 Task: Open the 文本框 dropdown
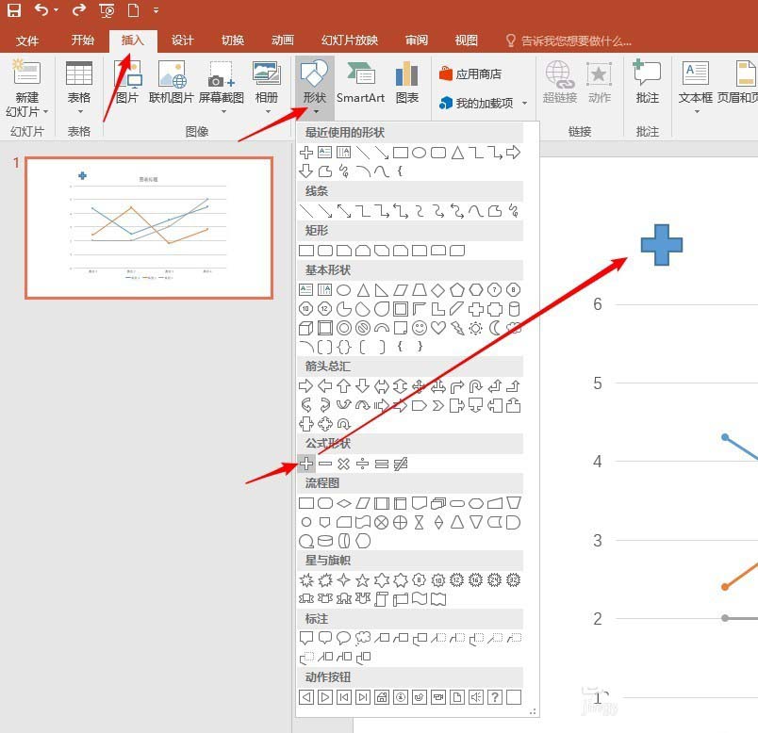697,111
